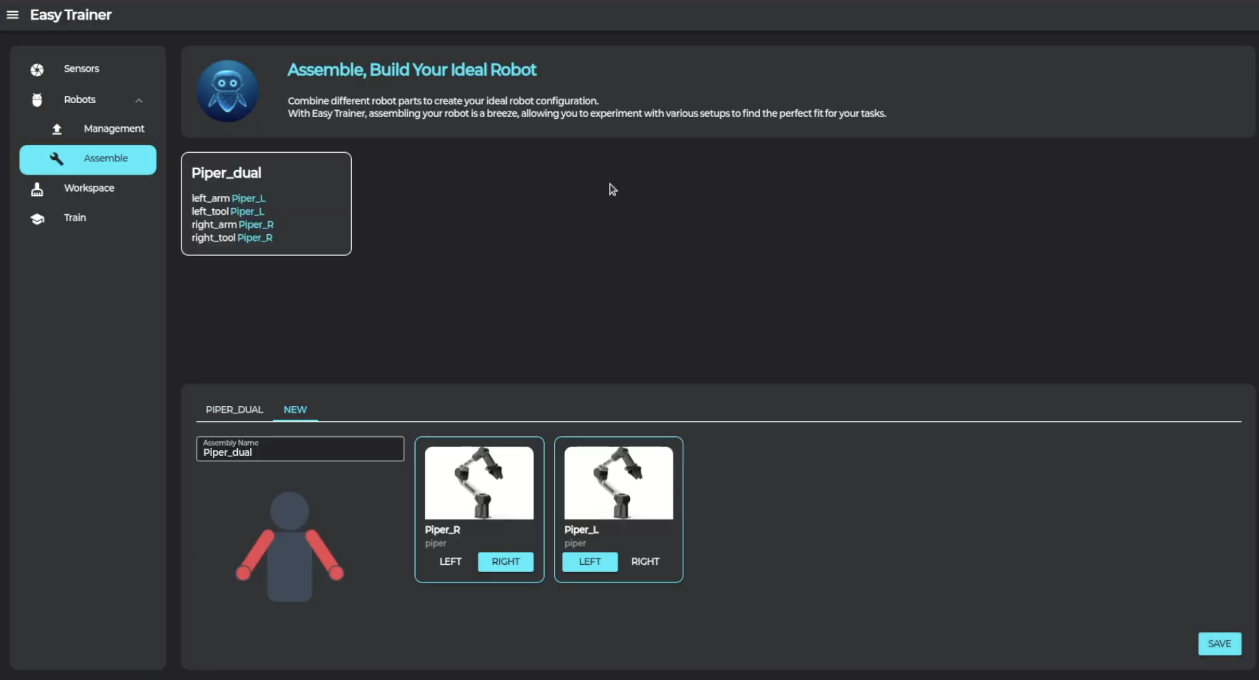Open the Piper_dual assembly card
1259x680 pixels.
tap(266, 204)
